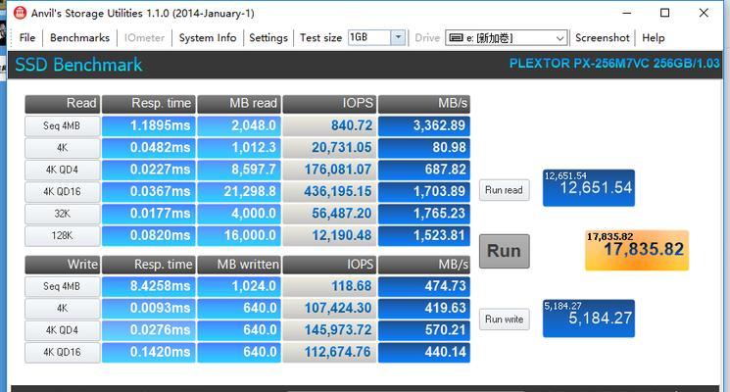Click the Screenshot menu item
Image resolution: width=730 pixels, height=392 pixels.
(x=602, y=37)
